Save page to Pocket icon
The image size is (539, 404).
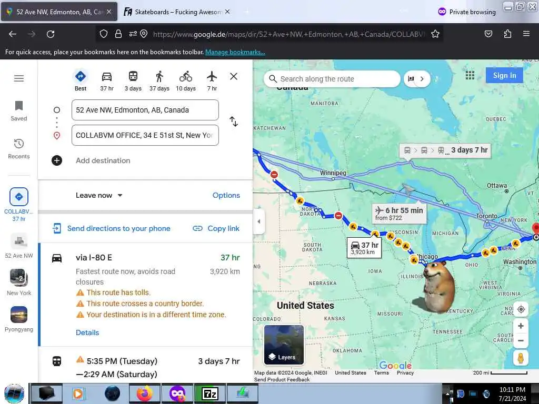[x=488, y=34]
